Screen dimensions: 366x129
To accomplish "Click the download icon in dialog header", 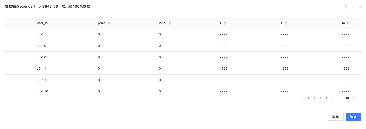I will click(345, 7).
